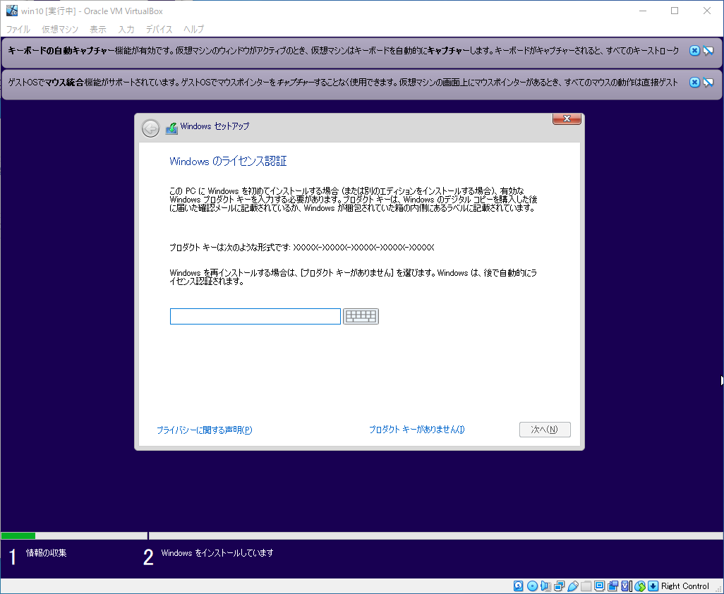This screenshot has width=724, height=594.
Task: Open the ファイル menu
Action: tap(18, 29)
